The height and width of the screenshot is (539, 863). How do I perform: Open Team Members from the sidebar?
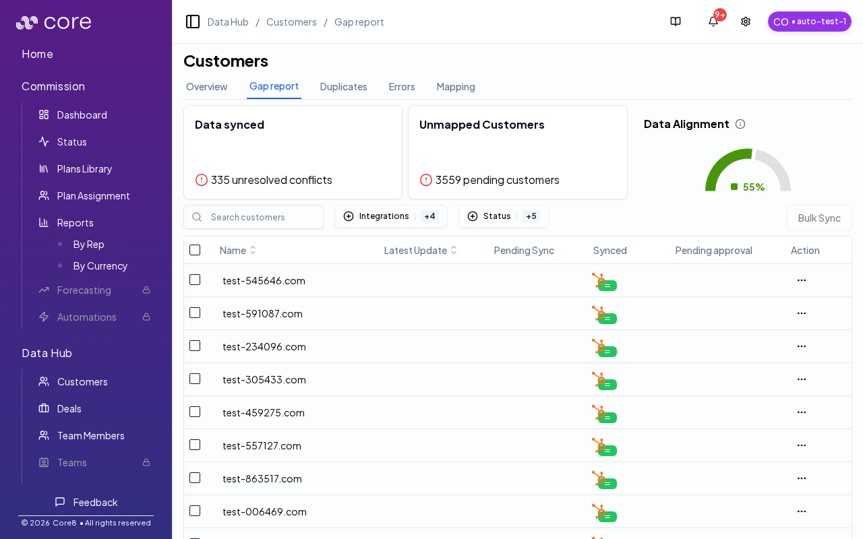[x=90, y=435]
